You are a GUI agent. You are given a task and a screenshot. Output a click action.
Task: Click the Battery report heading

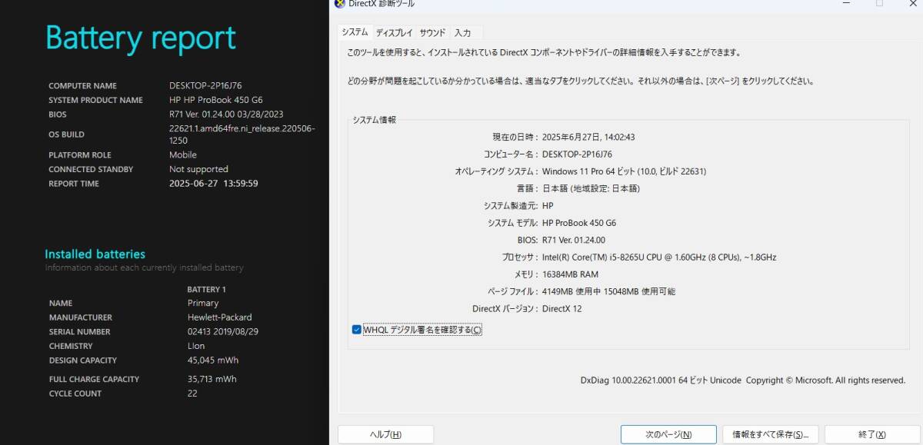point(141,37)
